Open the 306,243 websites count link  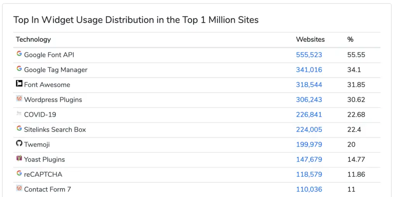tap(309, 100)
